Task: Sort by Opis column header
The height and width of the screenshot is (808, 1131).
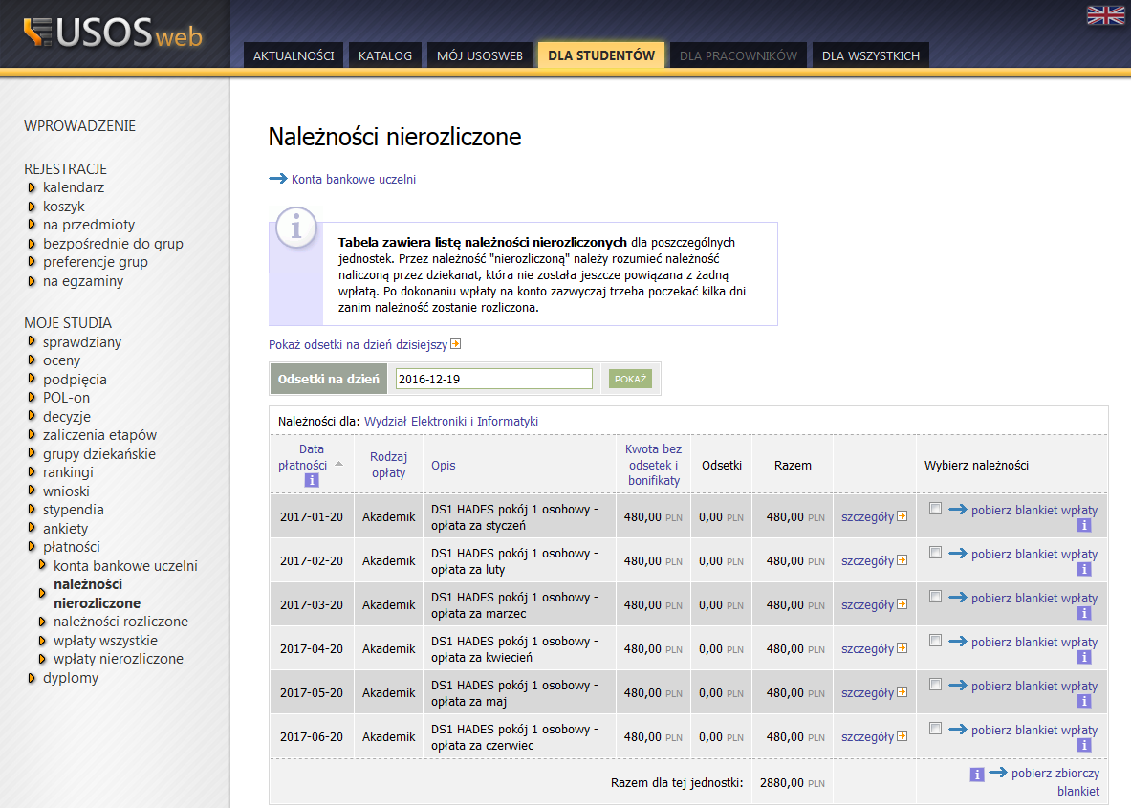Action: [444, 466]
